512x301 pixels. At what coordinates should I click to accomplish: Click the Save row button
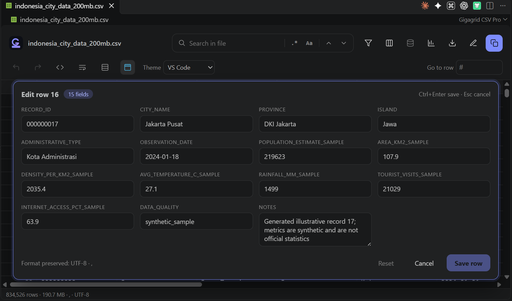[x=468, y=263]
